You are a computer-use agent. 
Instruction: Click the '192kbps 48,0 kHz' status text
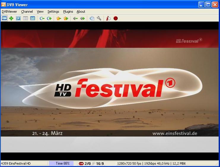[x=157, y=163]
